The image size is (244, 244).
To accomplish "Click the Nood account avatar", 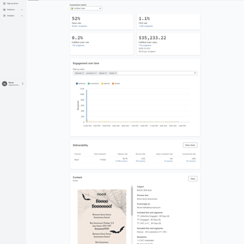I will point(5,83).
